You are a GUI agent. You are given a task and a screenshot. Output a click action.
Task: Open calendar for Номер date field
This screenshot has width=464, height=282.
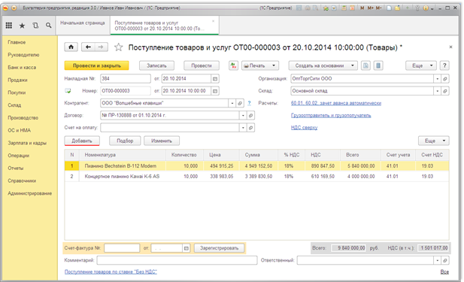(215, 91)
